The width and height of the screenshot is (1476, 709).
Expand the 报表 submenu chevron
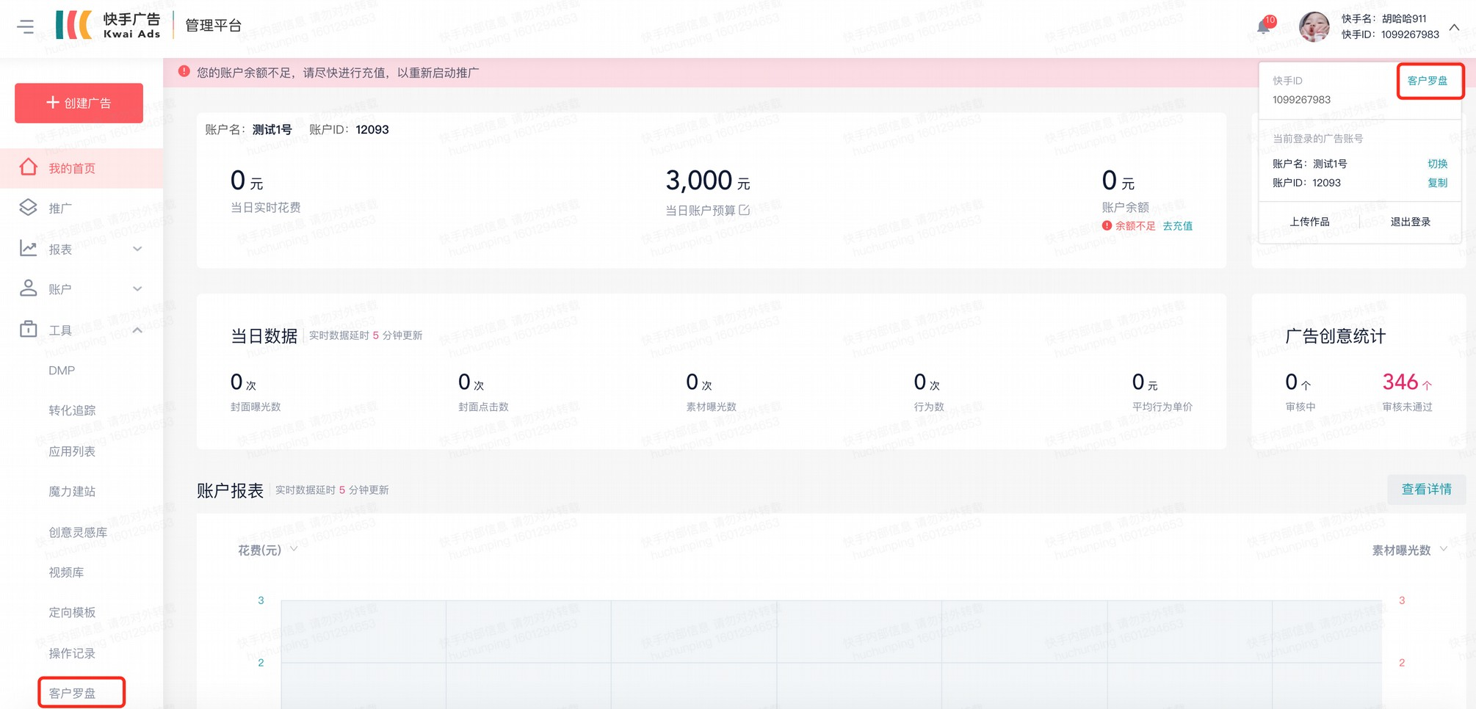tap(137, 249)
